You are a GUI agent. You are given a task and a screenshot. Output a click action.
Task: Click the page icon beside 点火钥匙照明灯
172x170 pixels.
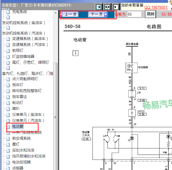pos(8,79)
